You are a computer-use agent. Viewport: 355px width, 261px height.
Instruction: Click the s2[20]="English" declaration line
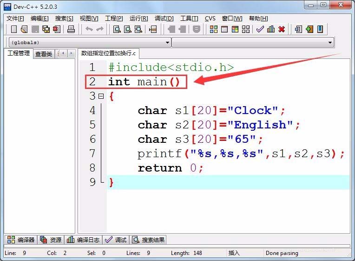pyautogui.click(x=219, y=125)
